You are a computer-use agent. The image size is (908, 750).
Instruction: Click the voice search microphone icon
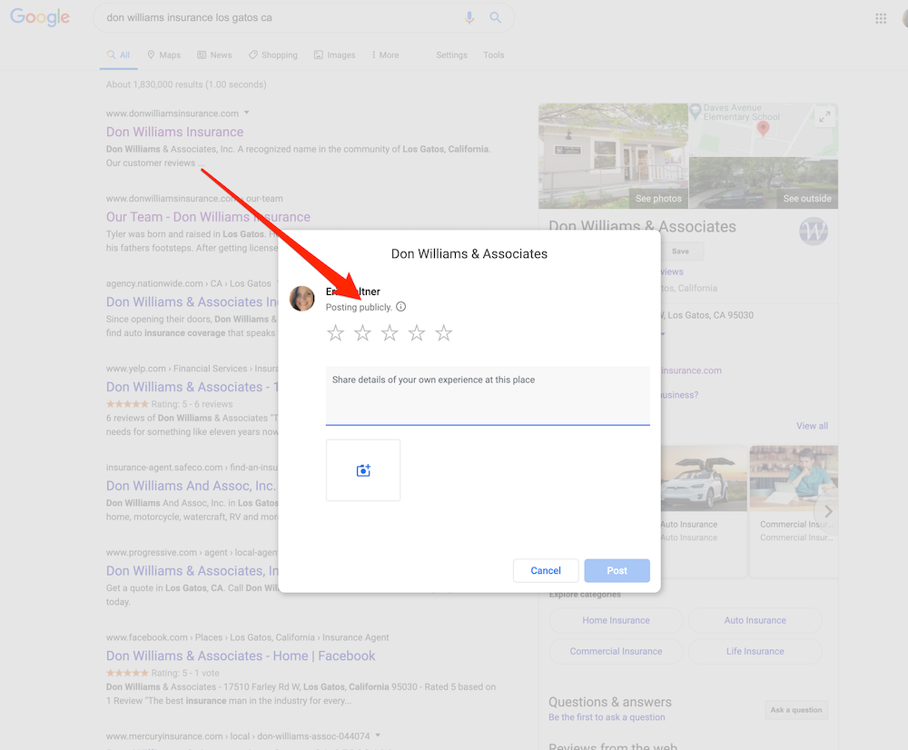tap(469, 18)
